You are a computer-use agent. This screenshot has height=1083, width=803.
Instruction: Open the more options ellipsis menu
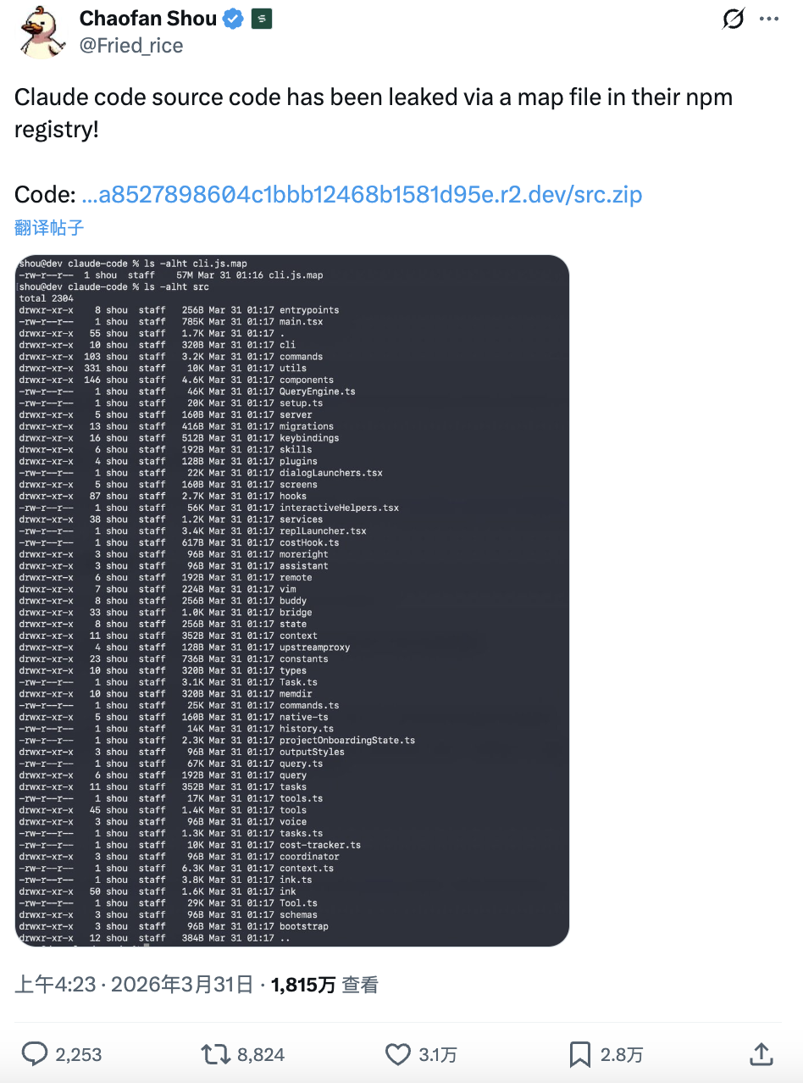[771, 19]
